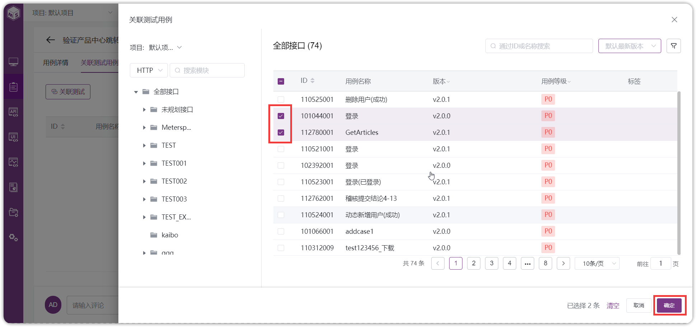Toggle the select-all header checkbox
Image resolution: width=696 pixels, height=327 pixels.
point(281,81)
